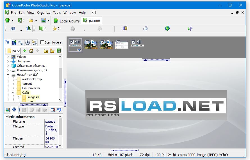Open the Tools menu
Viewport: 250px width, 160px height.
(x=57, y=13)
